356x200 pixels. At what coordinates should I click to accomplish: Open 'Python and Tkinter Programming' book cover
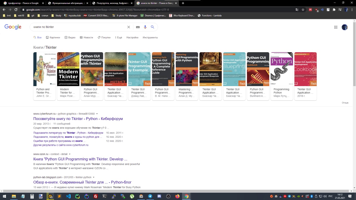44,69
